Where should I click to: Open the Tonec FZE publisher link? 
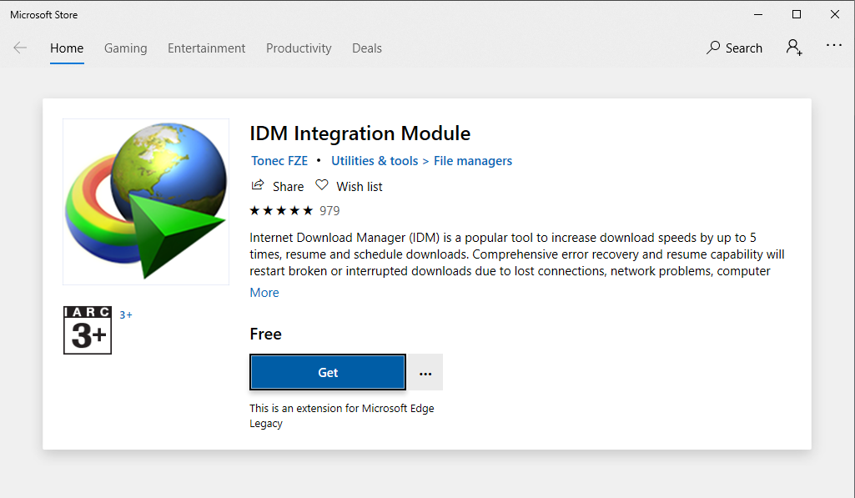(x=279, y=161)
